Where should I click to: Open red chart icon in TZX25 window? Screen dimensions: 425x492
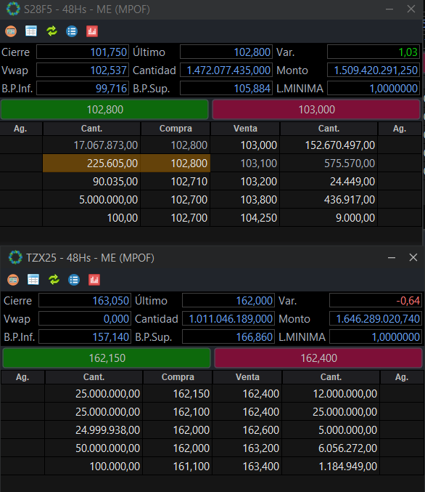(94, 280)
